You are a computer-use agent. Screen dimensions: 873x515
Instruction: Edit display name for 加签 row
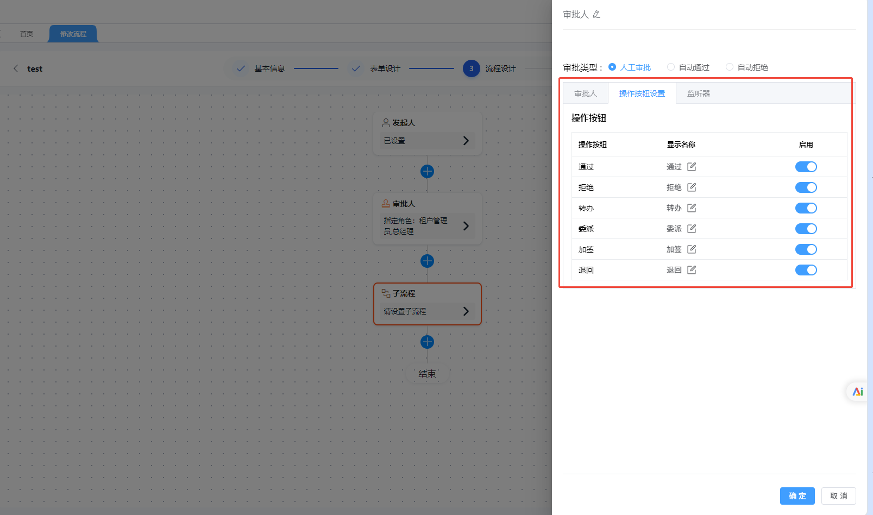coord(692,249)
